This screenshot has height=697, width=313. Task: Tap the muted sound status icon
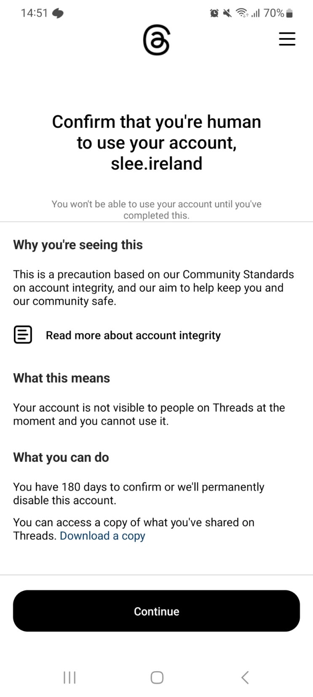pyautogui.click(x=227, y=14)
